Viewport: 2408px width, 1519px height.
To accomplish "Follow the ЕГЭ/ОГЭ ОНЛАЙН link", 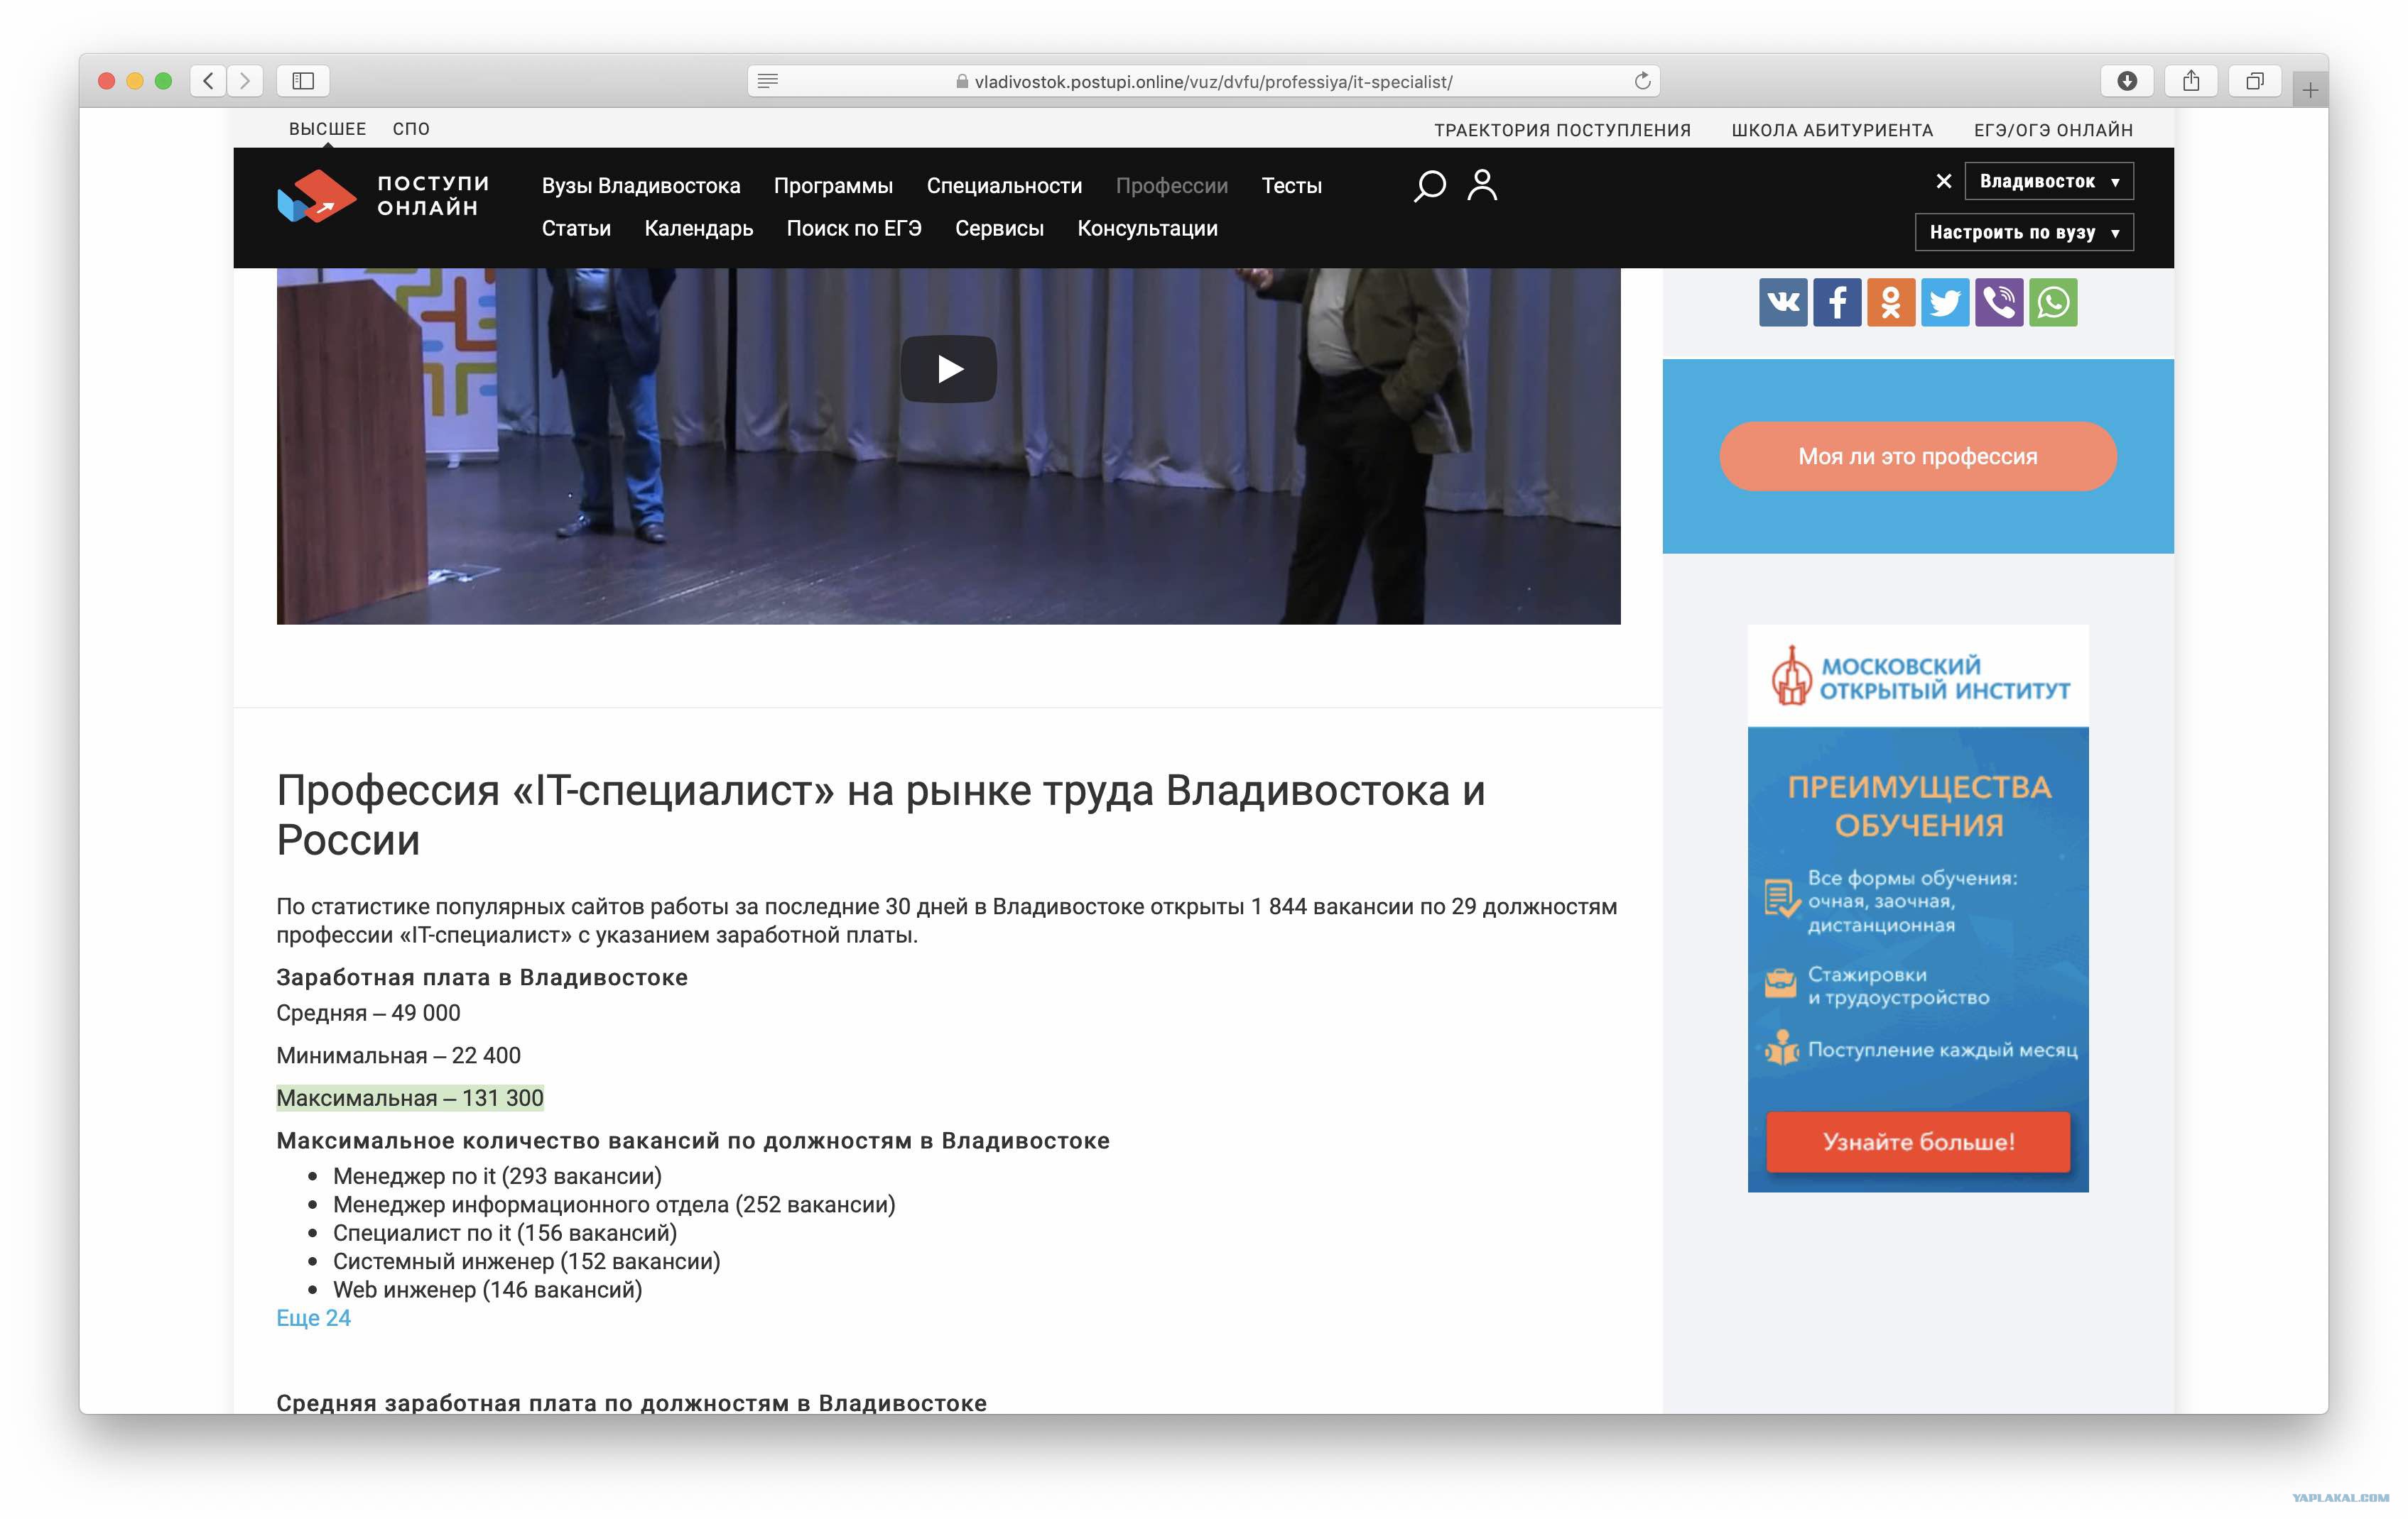I will pyautogui.click(x=2053, y=130).
